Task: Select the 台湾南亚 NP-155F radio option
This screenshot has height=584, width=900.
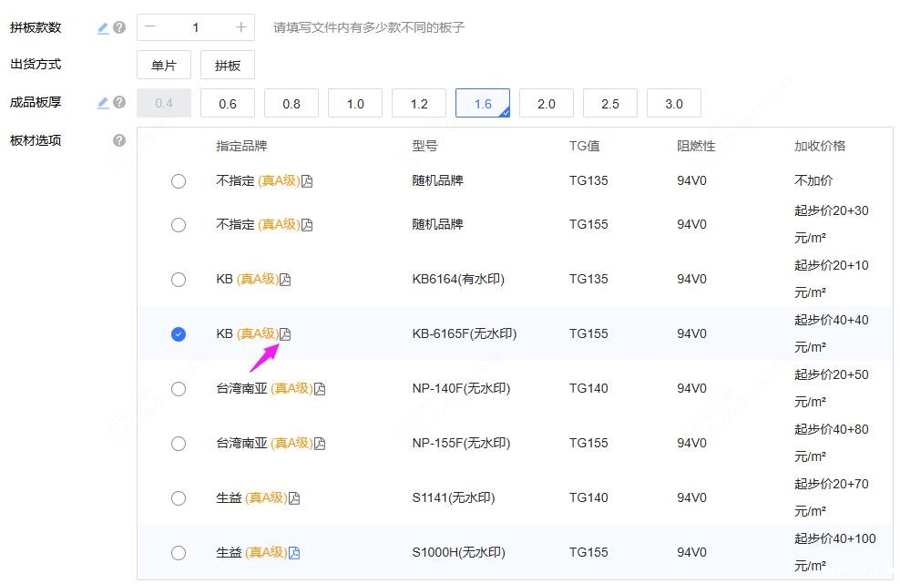Action: pyautogui.click(x=179, y=444)
